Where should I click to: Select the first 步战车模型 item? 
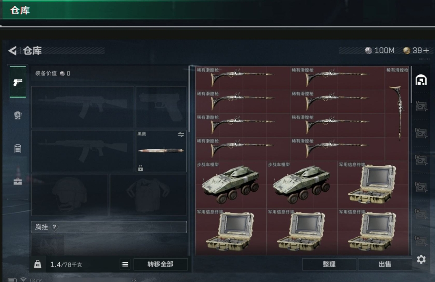[x=231, y=184]
